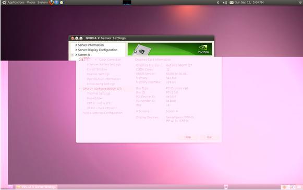303x190 pixels.
Task: Click the PCI Express x16 bus type value
Action: (x=177, y=88)
